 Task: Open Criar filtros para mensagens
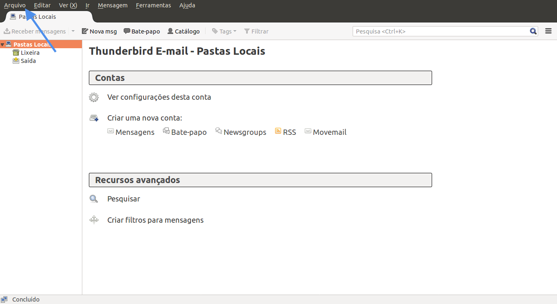(155, 220)
